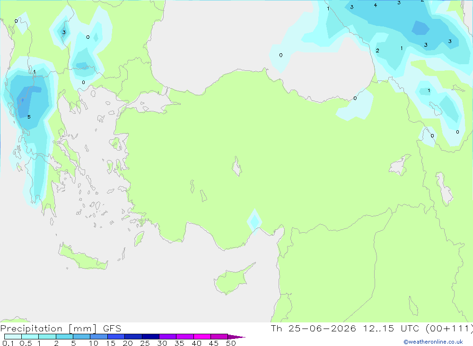
Task: Click the legend label '20'
Action: (128, 343)
